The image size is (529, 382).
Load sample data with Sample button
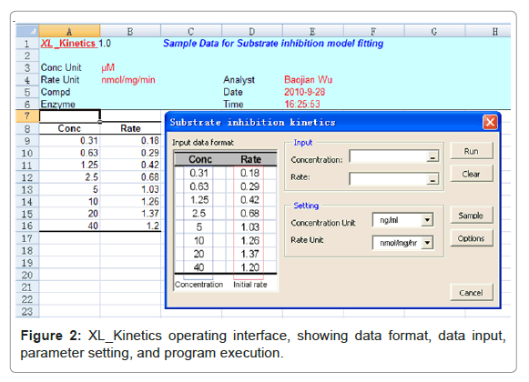point(472,216)
